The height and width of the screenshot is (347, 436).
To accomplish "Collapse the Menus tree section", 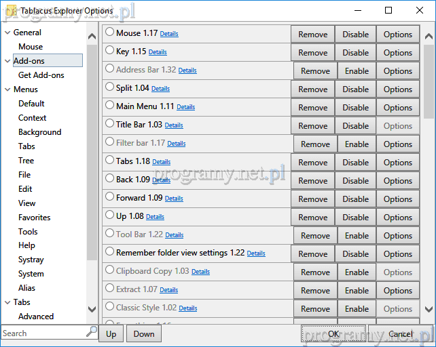I will coord(7,89).
